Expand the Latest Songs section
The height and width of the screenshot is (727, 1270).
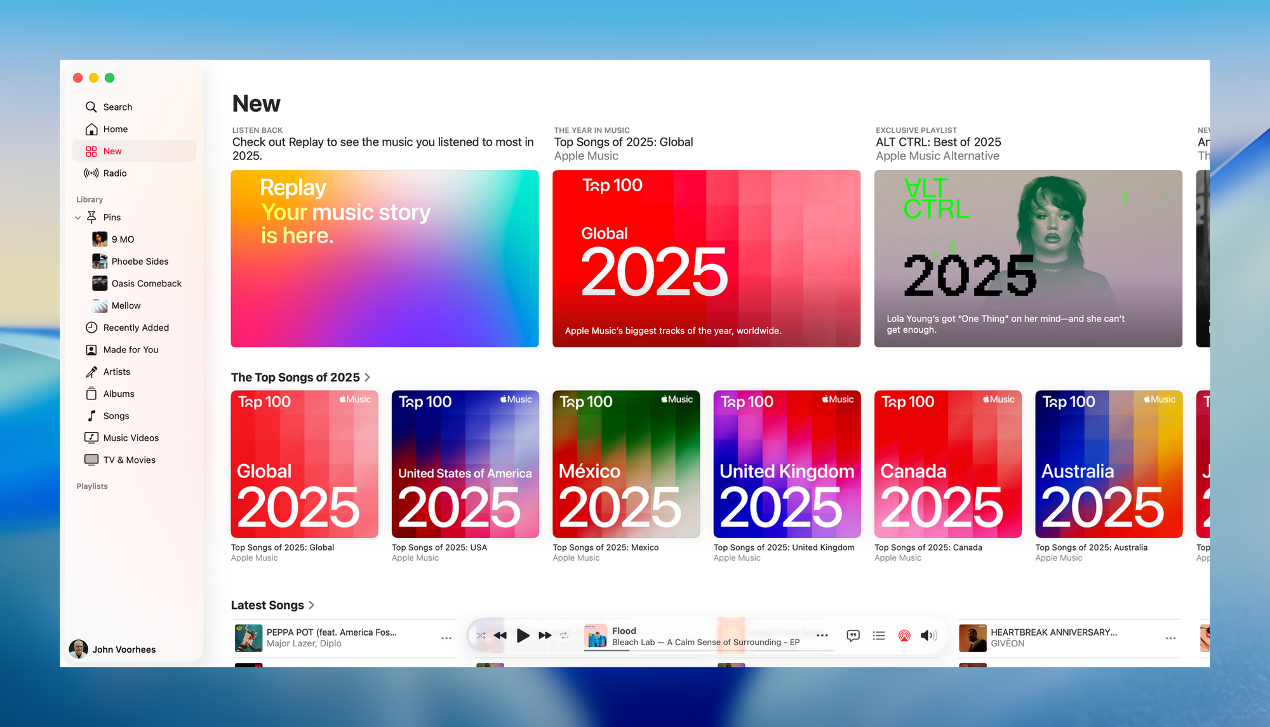pos(312,605)
